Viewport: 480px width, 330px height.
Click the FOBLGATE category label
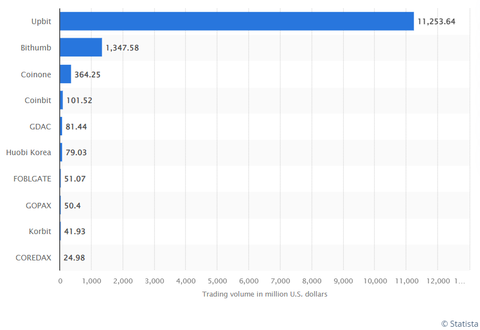click(x=32, y=179)
